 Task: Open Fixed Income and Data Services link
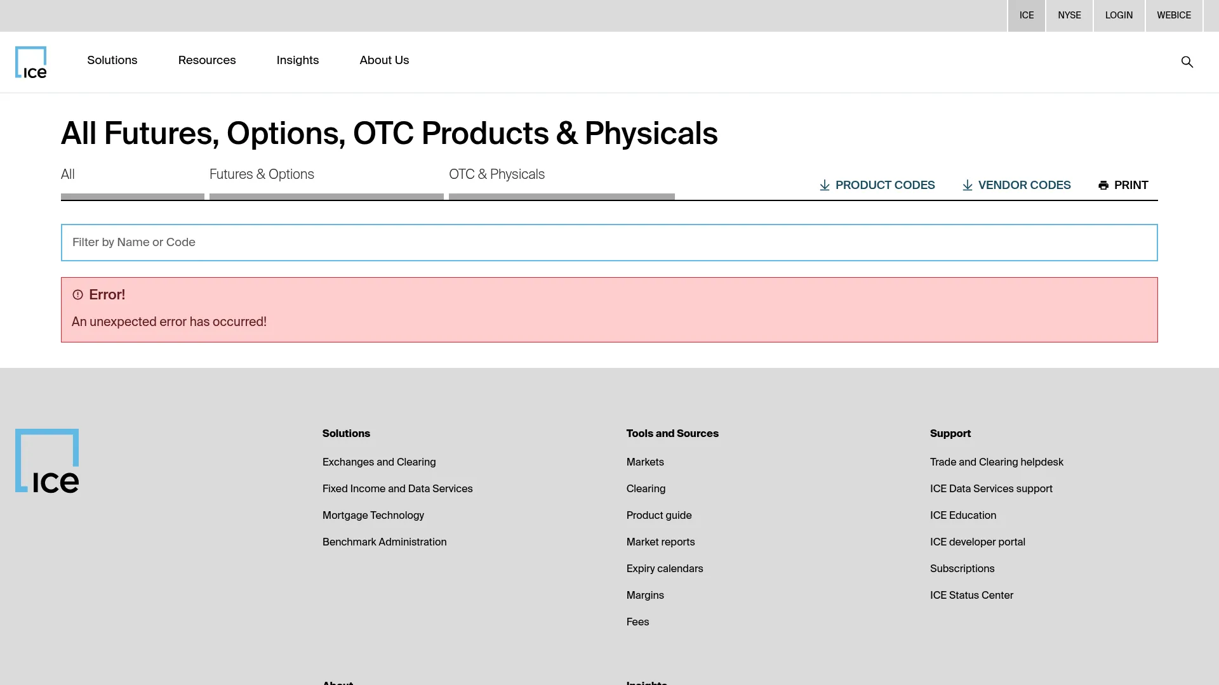(x=397, y=489)
